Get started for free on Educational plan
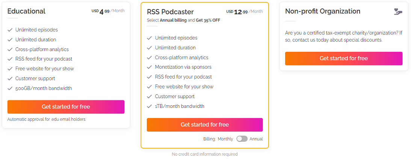411x159 pixels. point(66,107)
